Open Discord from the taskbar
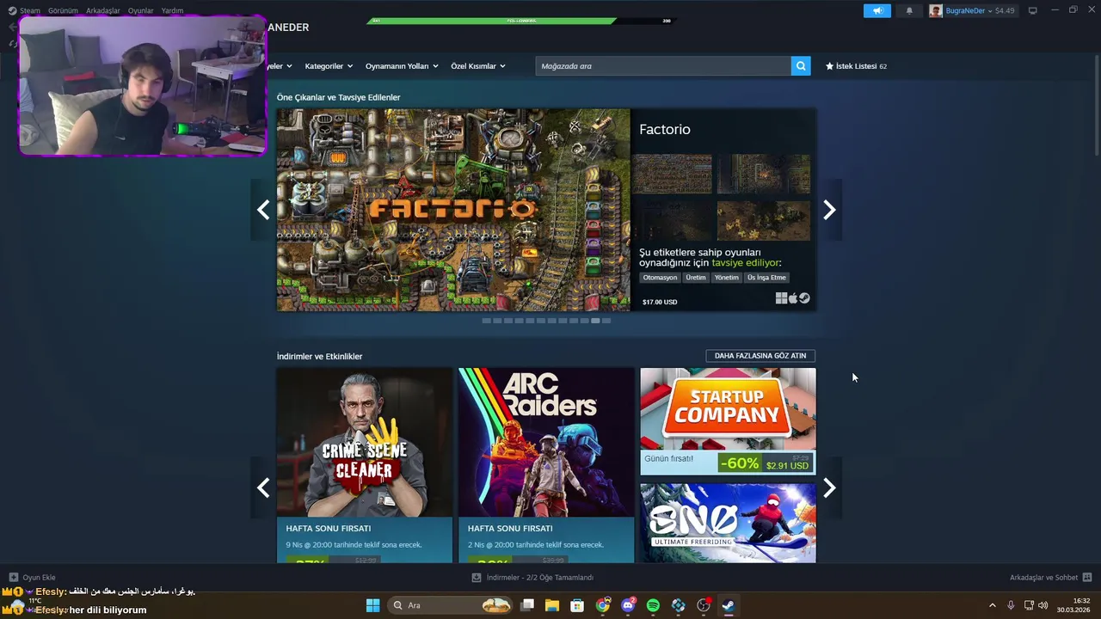The width and height of the screenshot is (1101, 619). click(628, 605)
